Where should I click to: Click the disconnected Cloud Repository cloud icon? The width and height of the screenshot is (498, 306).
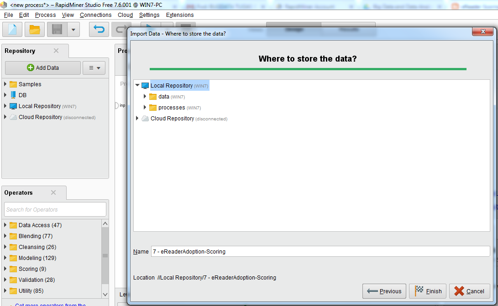click(14, 117)
